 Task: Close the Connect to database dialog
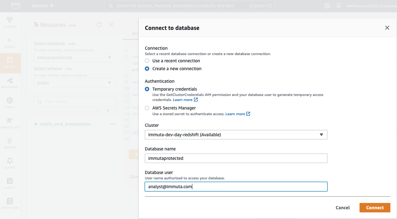point(387,28)
